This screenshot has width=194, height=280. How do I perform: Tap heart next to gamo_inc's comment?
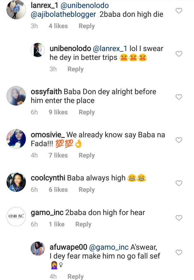click(179, 218)
